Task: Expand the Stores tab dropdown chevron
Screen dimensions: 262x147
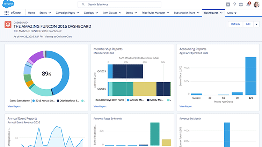Action: 49,13
